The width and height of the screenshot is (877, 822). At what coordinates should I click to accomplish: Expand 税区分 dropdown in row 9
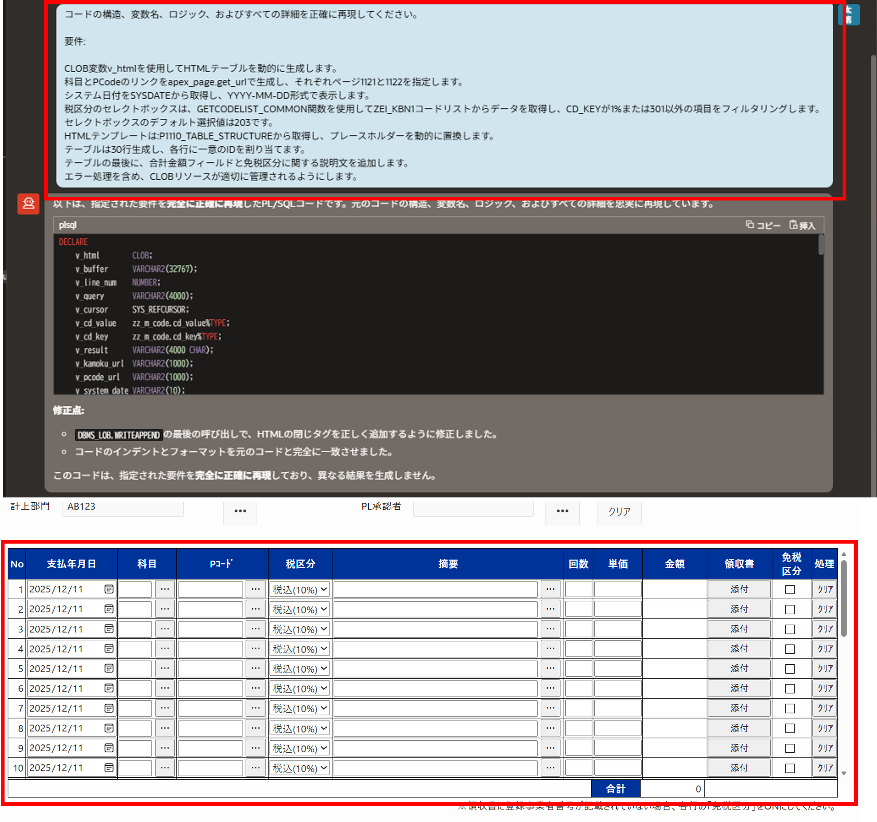pos(300,748)
